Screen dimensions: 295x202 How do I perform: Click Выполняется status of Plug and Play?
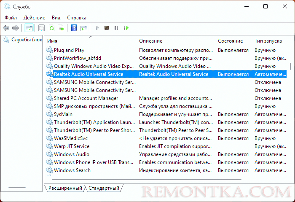click(x=233, y=50)
